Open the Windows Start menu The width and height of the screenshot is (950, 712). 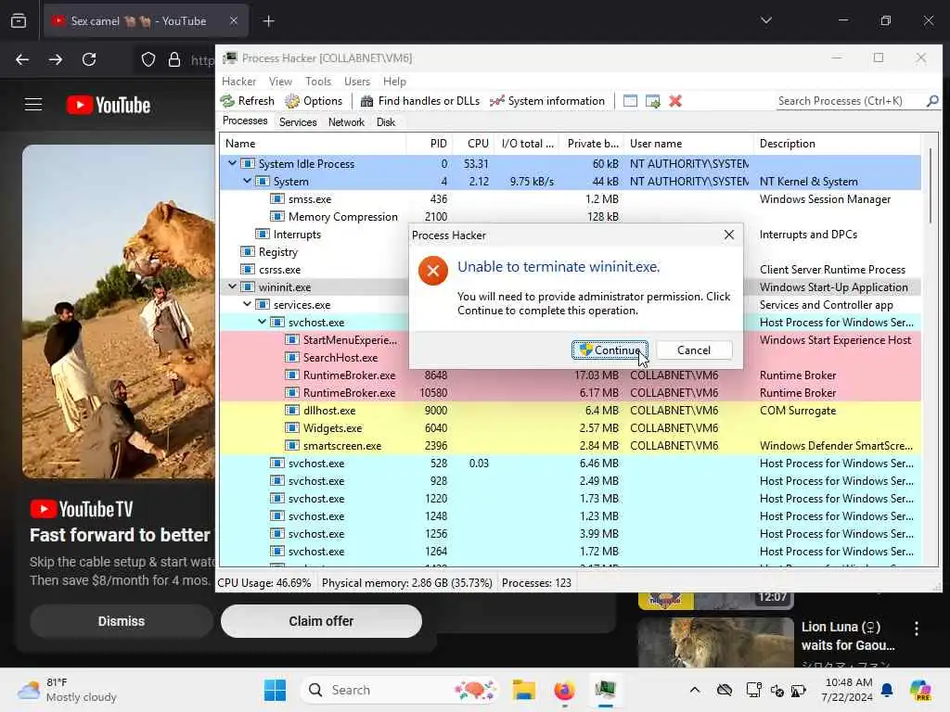pos(275,690)
